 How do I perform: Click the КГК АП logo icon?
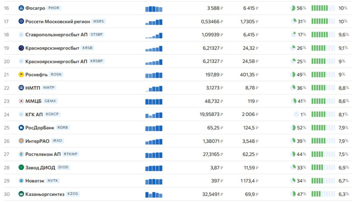pos(21,114)
